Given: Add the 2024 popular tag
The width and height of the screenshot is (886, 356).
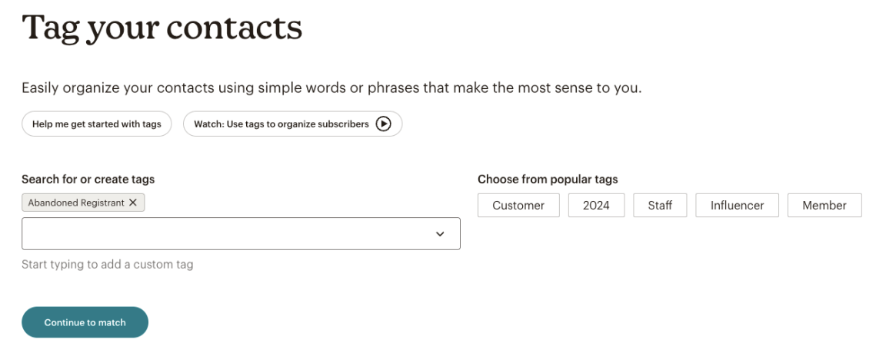Looking at the screenshot, I should tap(596, 206).
